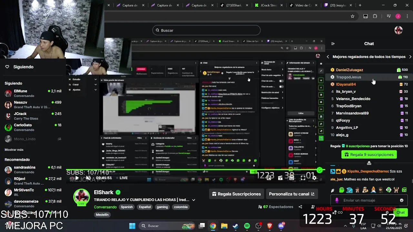Share the stream icon
The image size is (413, 232).
[x=300, y=207]
